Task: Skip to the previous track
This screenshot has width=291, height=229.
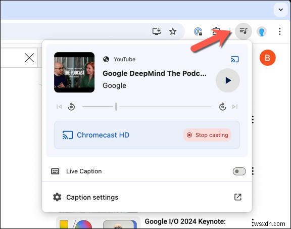Action: (x=59, y=107)
